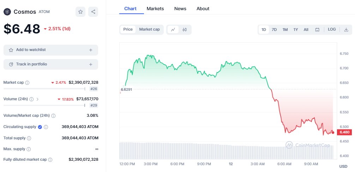Open the Markets tab

[155, 8]
